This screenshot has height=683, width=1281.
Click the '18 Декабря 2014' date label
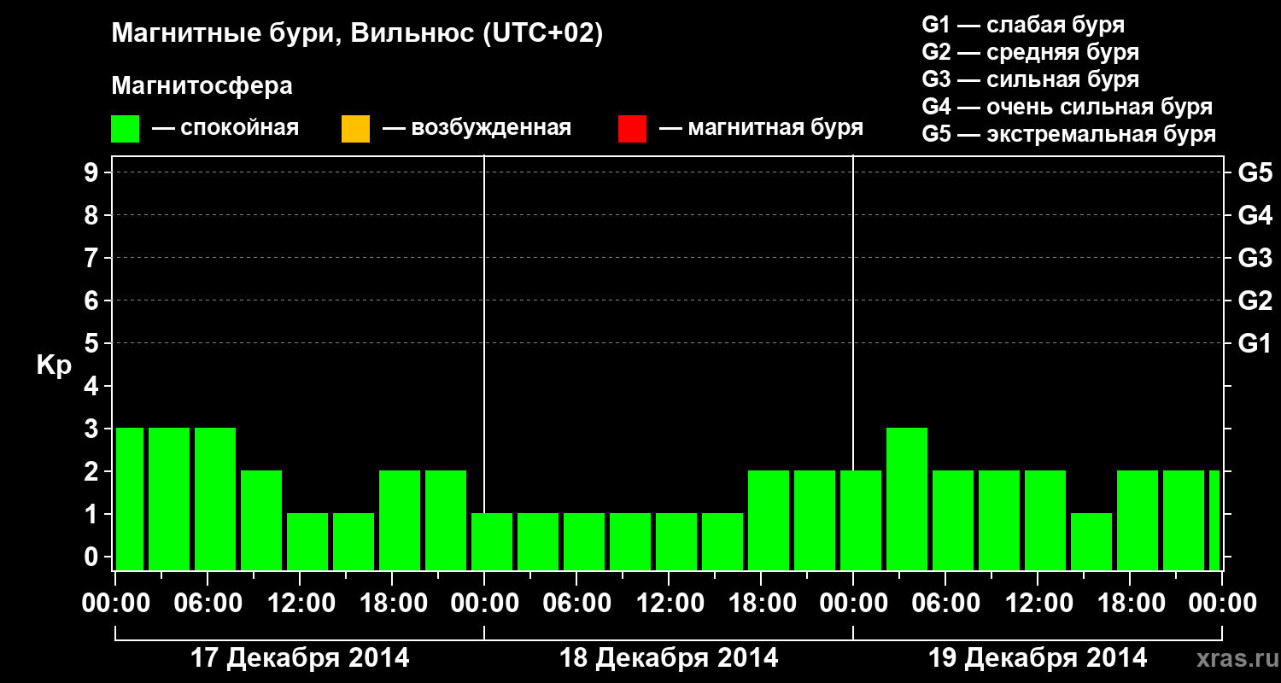[669, 658]
